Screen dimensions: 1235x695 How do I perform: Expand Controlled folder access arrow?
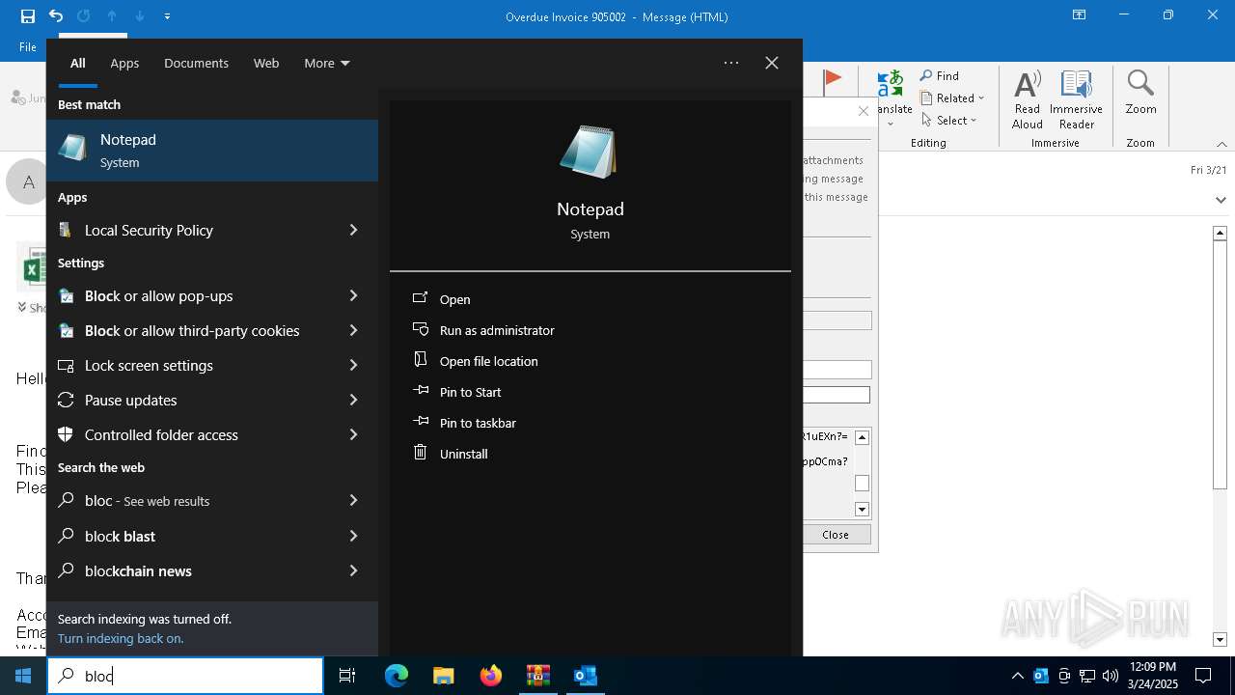tap(353, 434)
